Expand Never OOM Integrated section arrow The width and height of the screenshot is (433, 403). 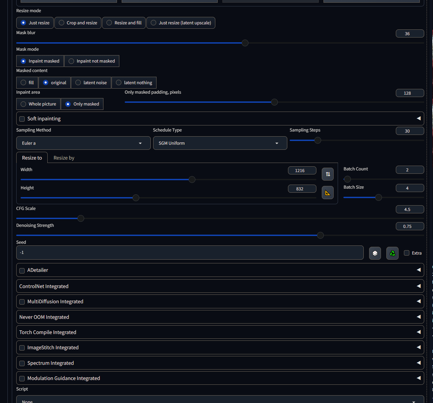pyautogui.click(x=418, y=317)
